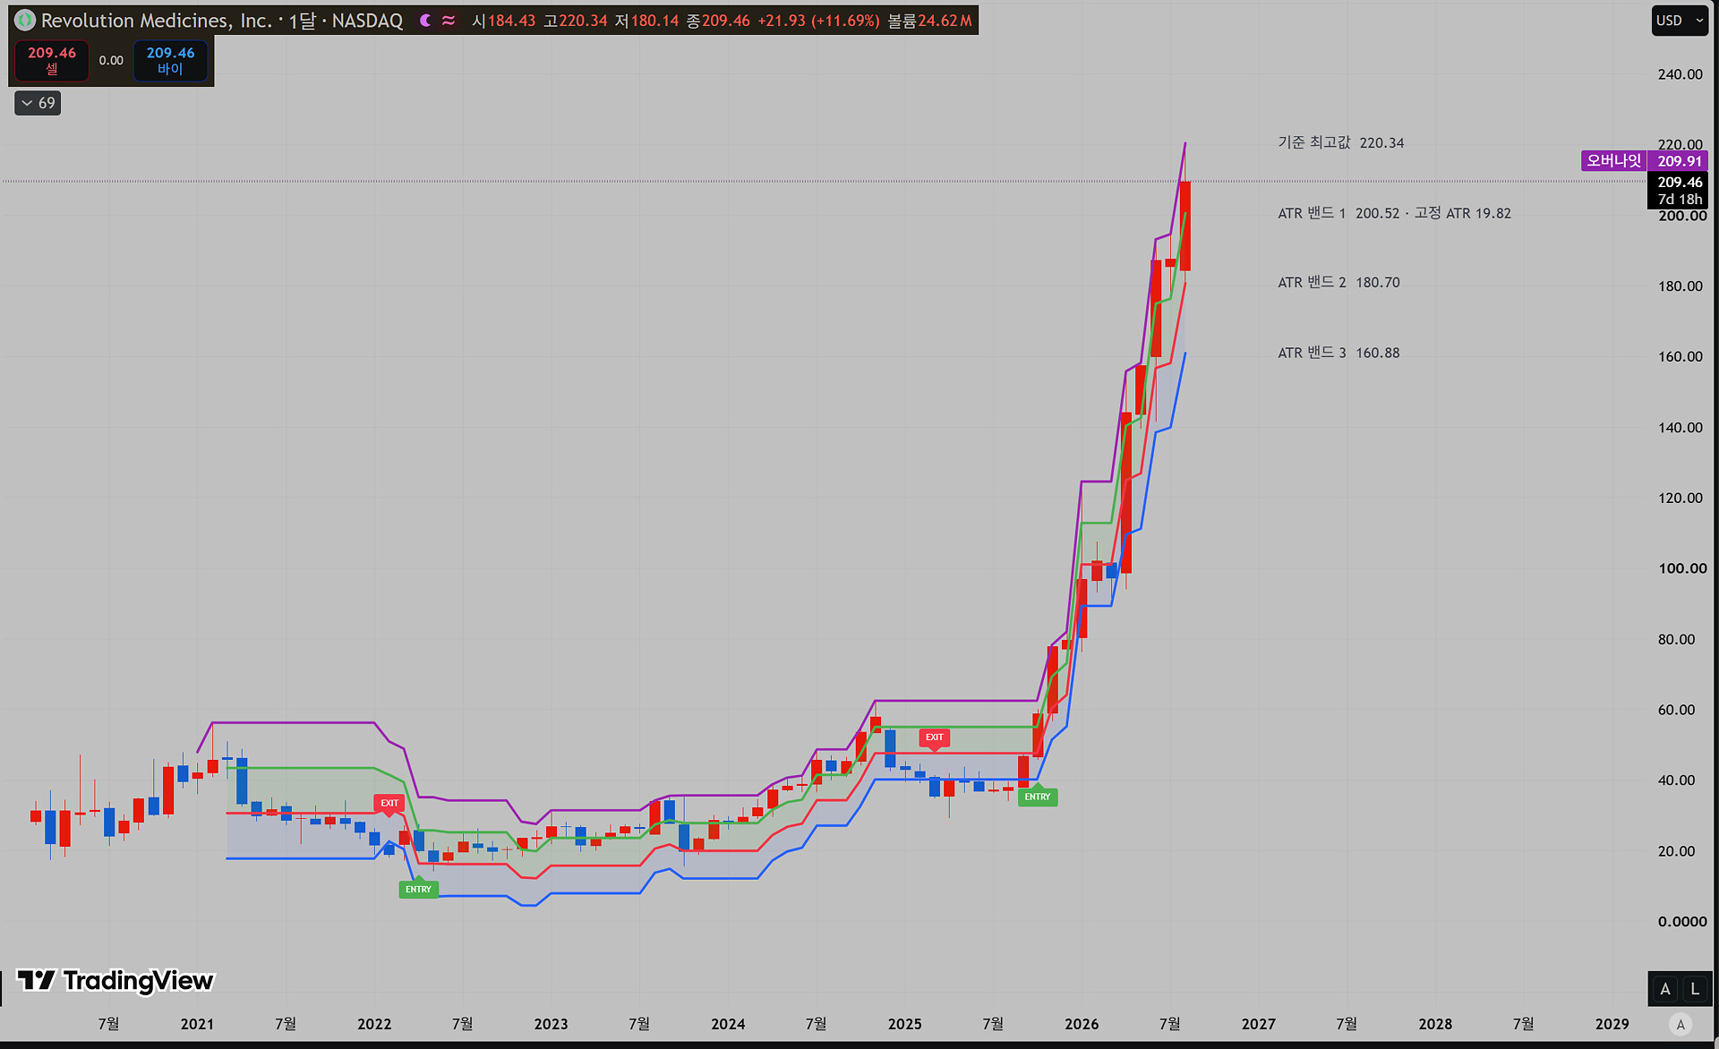This screenshot has height=1049, width=1719.
Task: Collapse the indicator legend showing 69
Action: (x=38, y=103)
